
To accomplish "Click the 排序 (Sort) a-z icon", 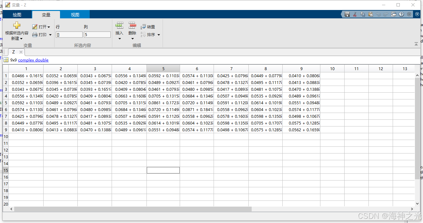I will (x=143, y=34).
